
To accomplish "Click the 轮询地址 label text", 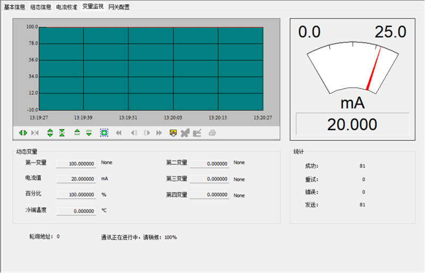I will 41,237.
